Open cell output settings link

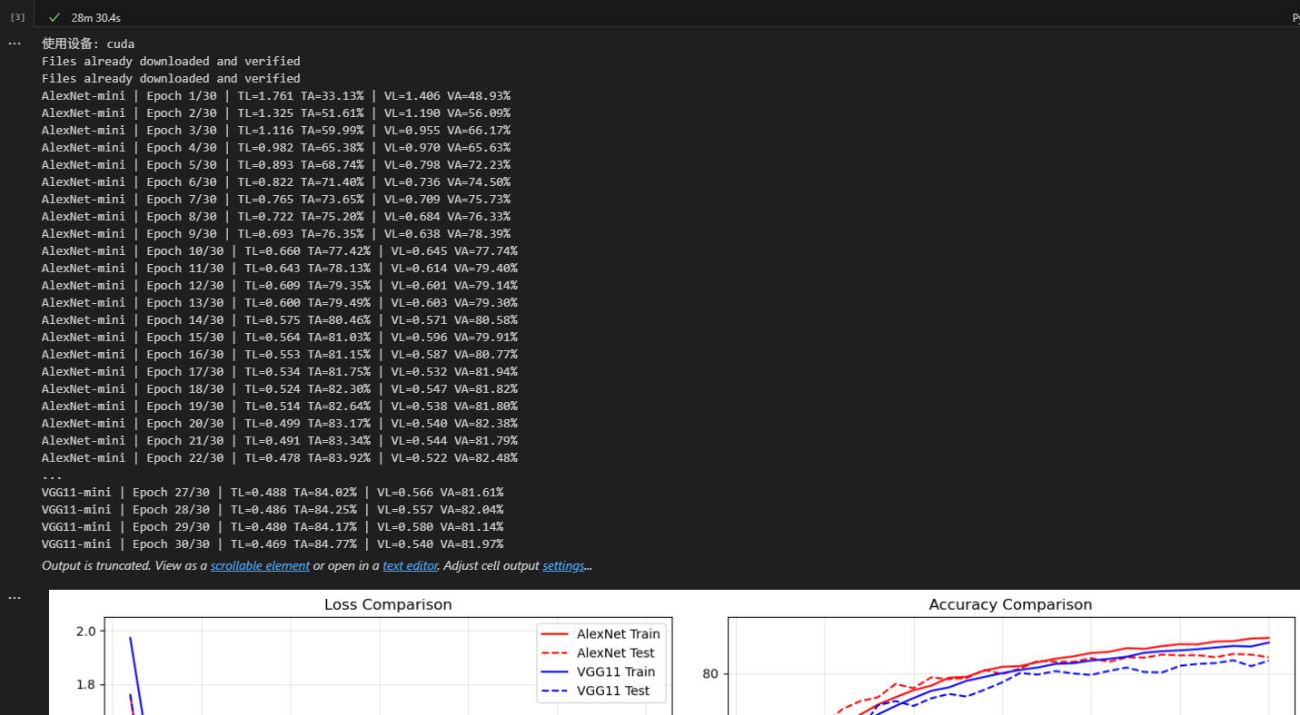click(563, 565)
